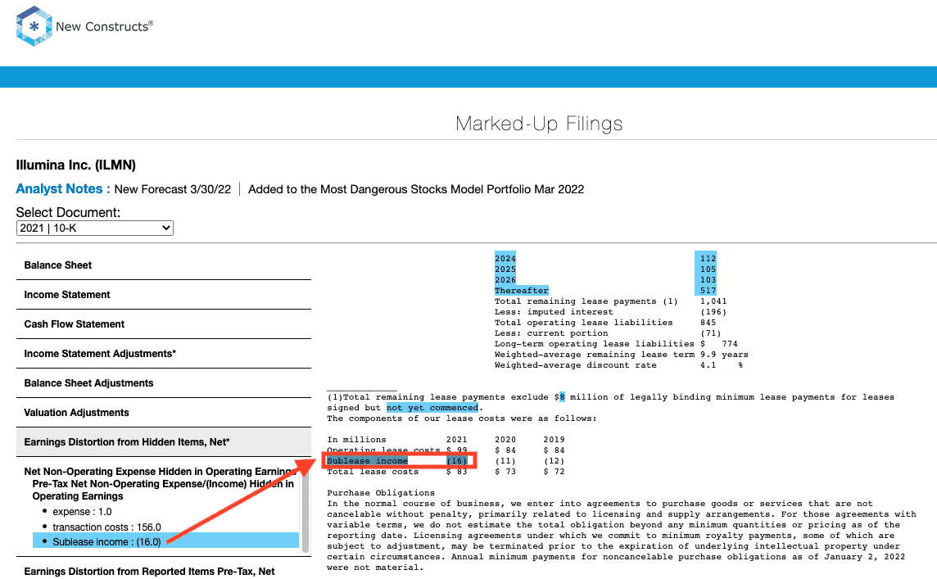Click 2020 sublease income value (11)
This screenshot has height=579, width=937.
[505, 461]
